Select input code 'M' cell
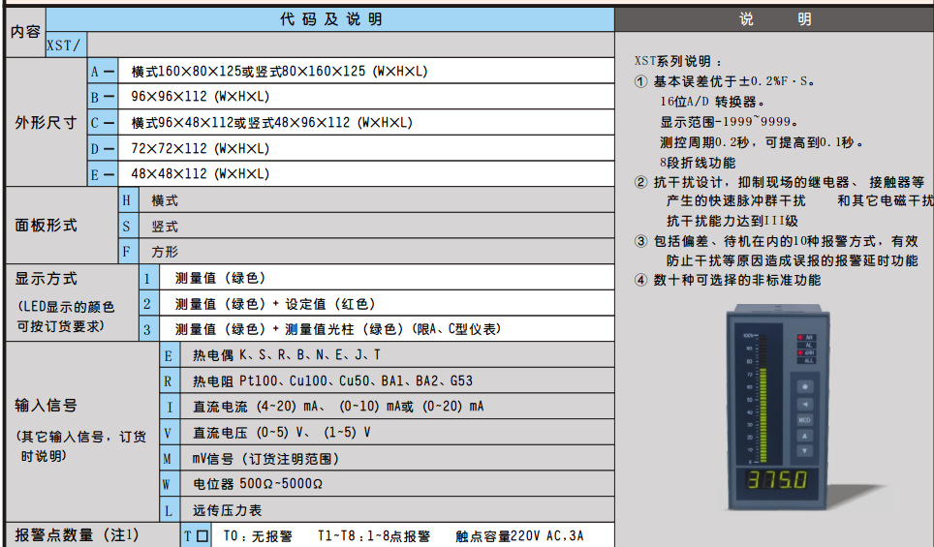The height and width of the screenshot is (547, 934). tap(169, 459)
